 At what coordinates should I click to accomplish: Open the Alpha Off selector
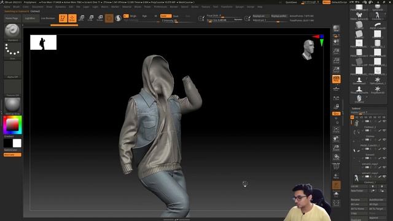click(x=12, y=69)
